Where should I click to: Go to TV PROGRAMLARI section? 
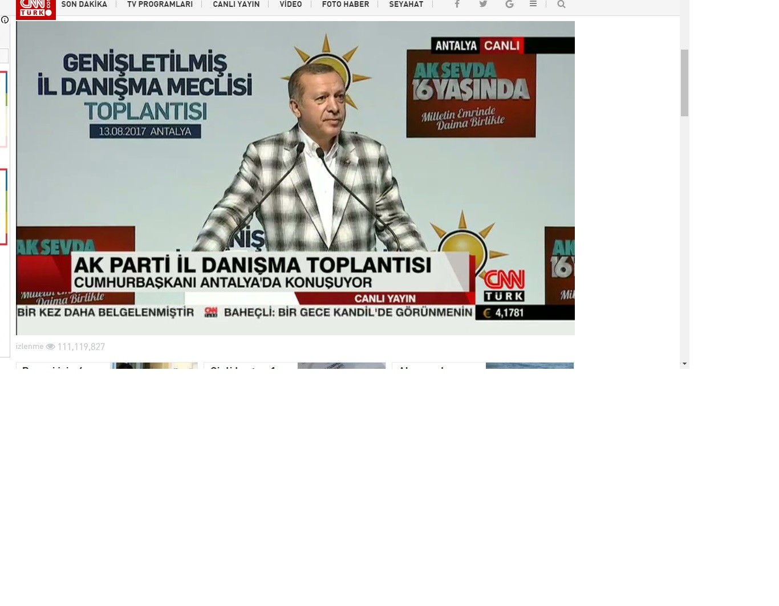pyautogui.click(x=160, y=5)
